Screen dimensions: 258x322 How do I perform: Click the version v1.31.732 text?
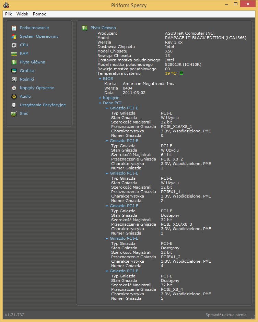click(15, 314)
